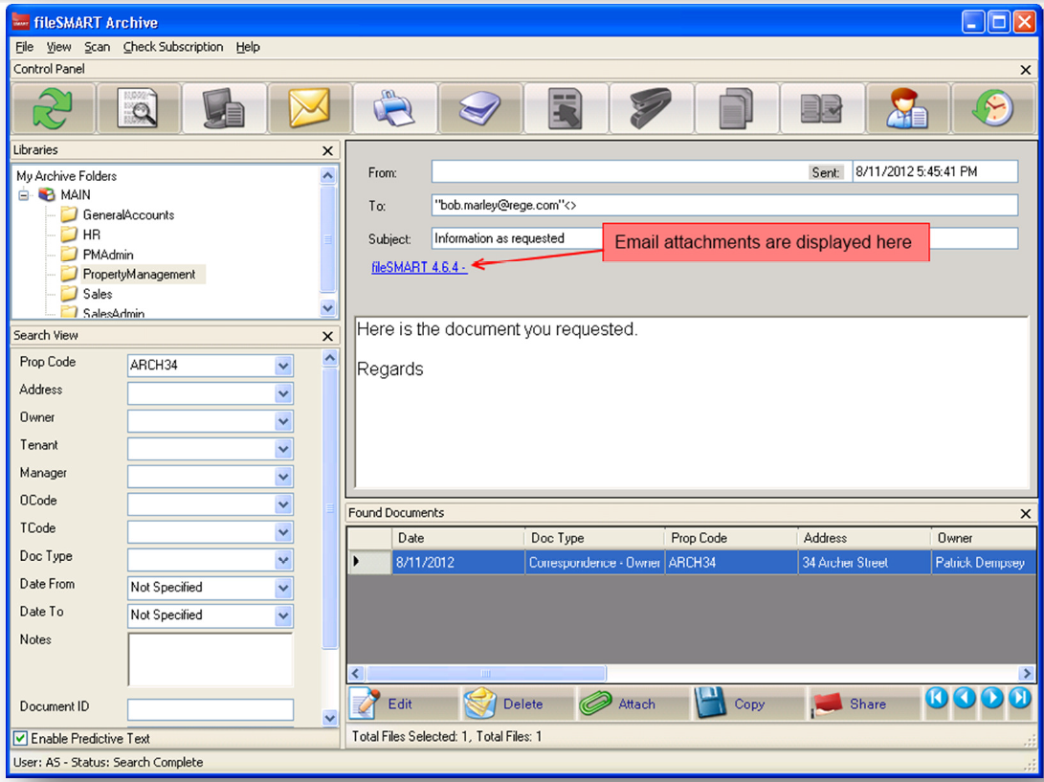Click the user profile person icon
1044x782 pixels.
[x=906, y=108]
